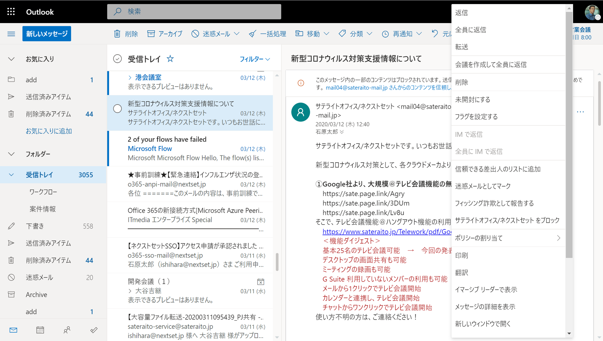
Task: Click the message list scrollbar thumb
Action: coord(277,262)
